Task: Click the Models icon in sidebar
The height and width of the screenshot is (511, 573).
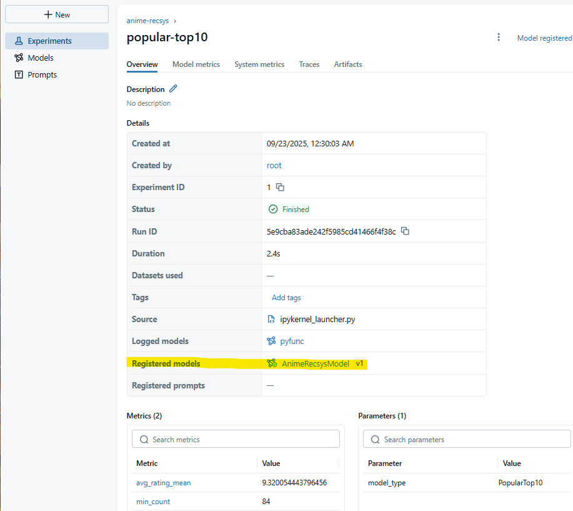Action: point(19,58)
